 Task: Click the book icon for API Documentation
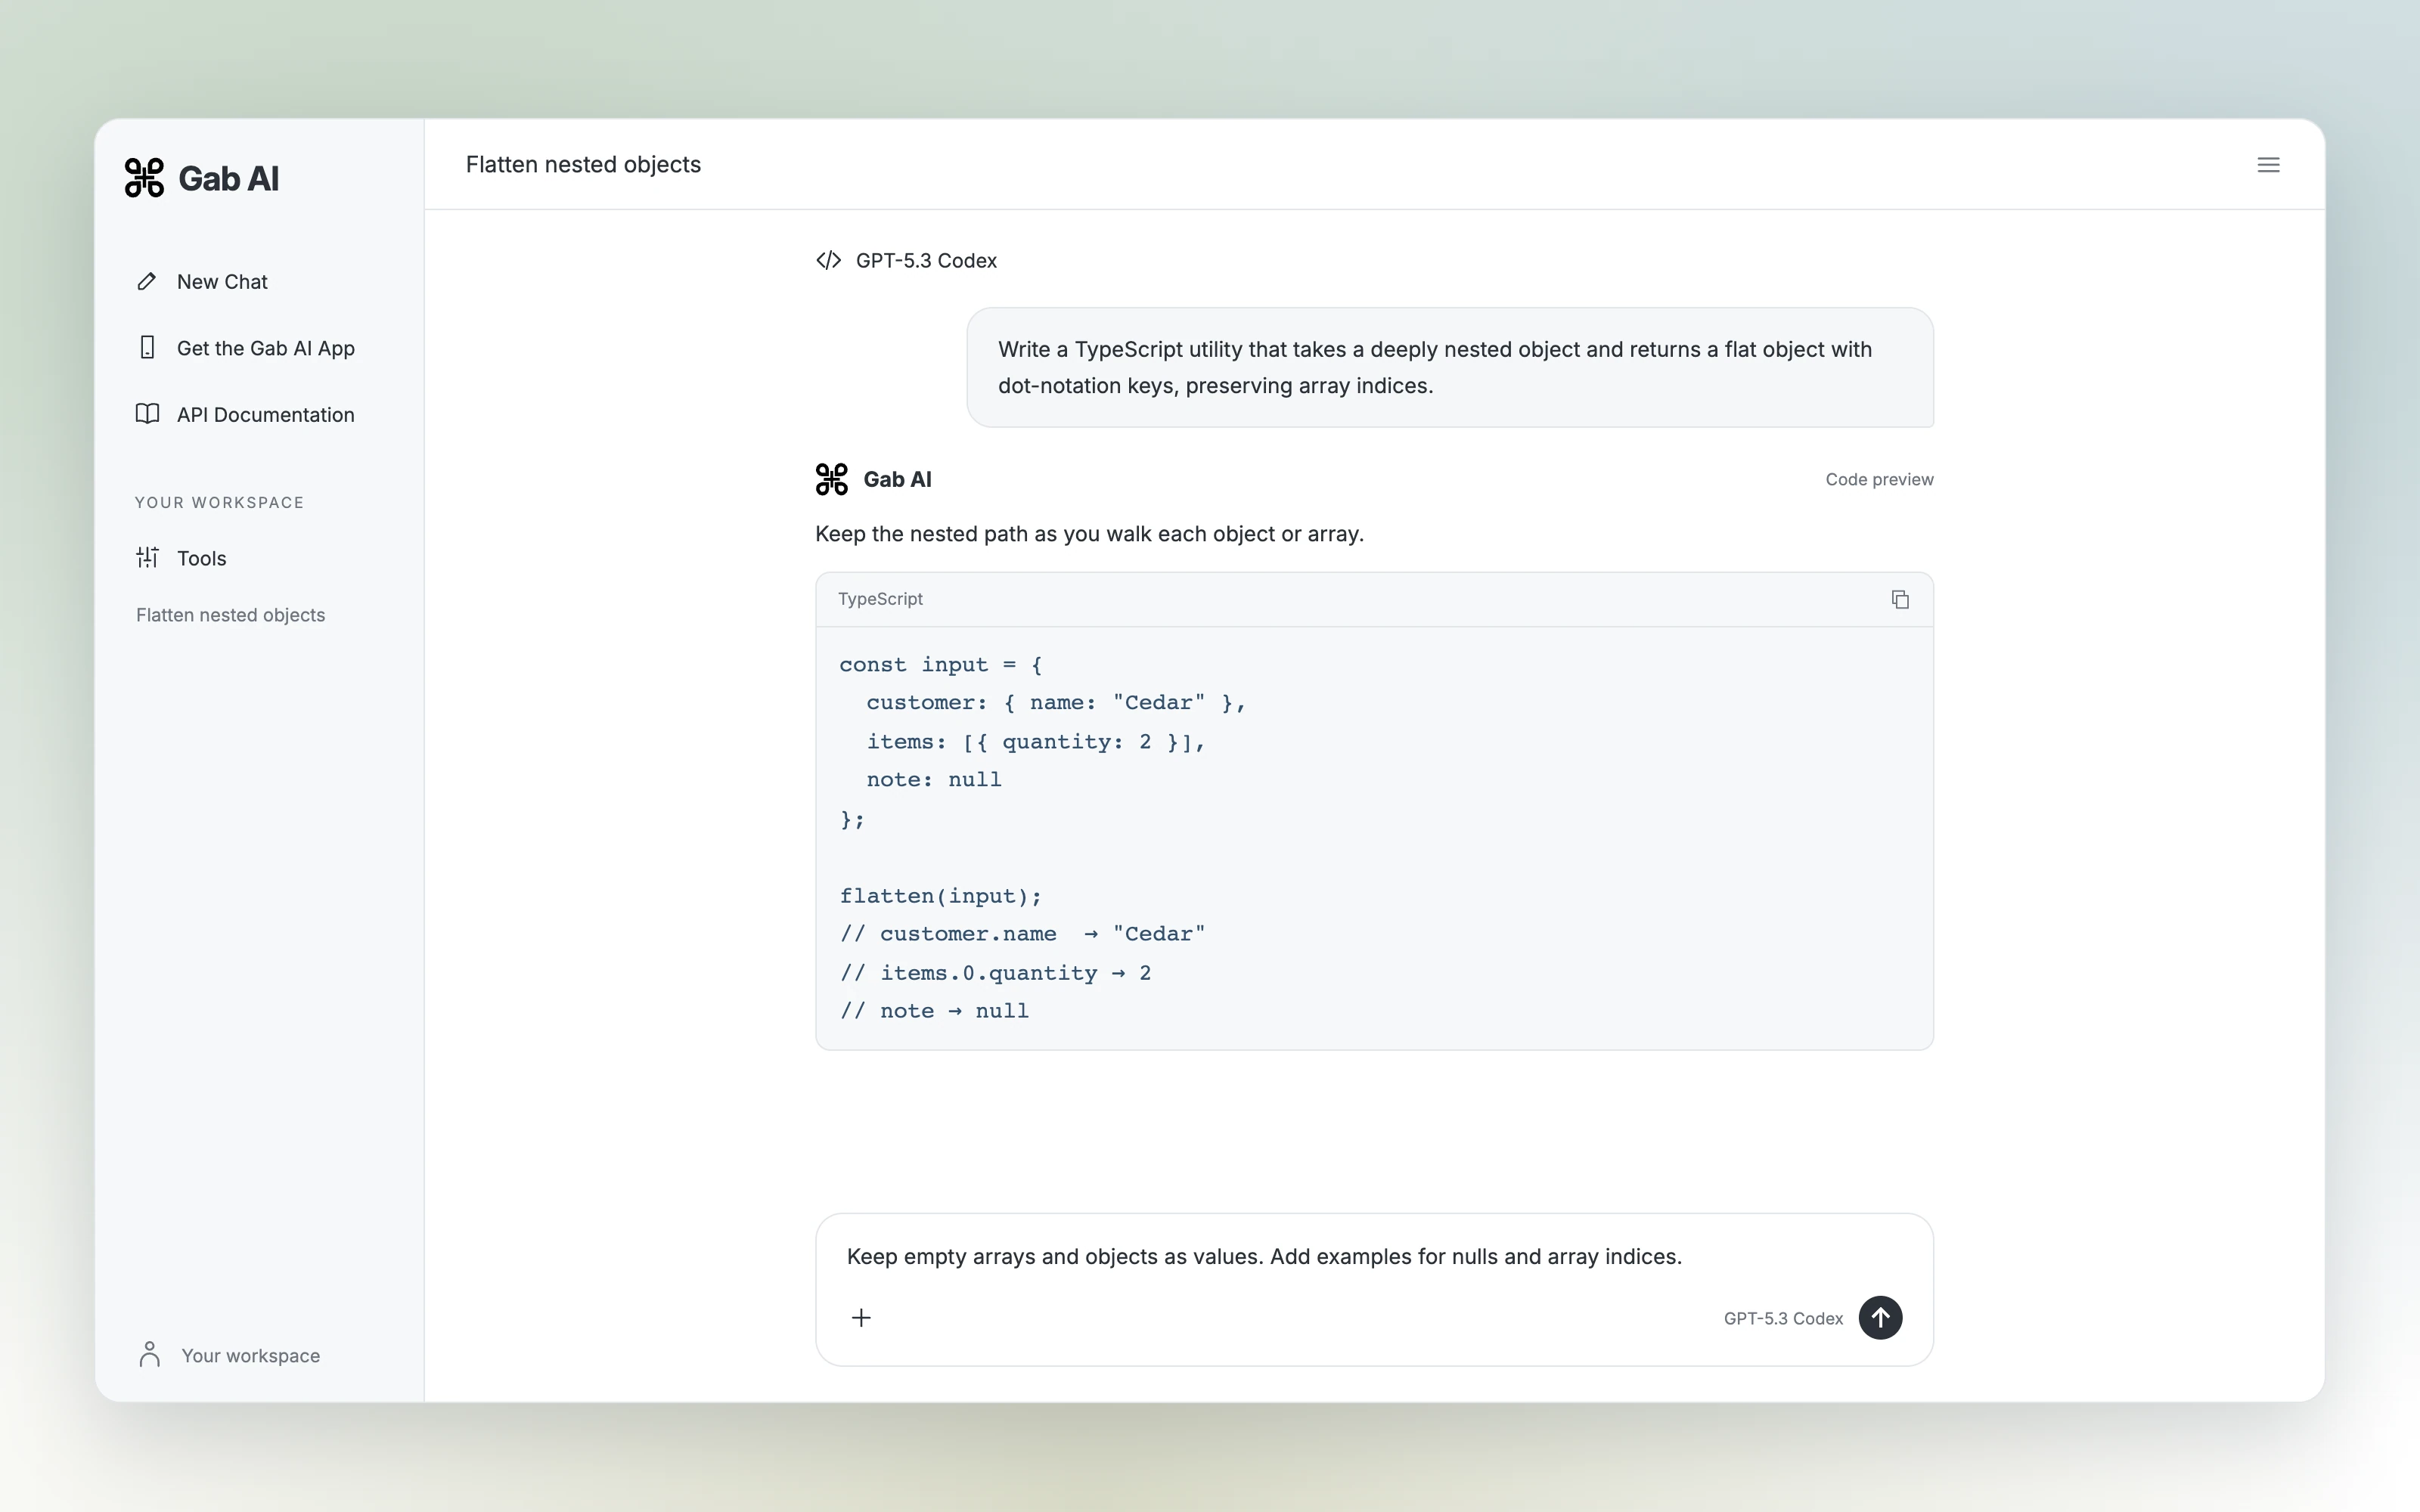pyautogui.click(x=147, y=414)
